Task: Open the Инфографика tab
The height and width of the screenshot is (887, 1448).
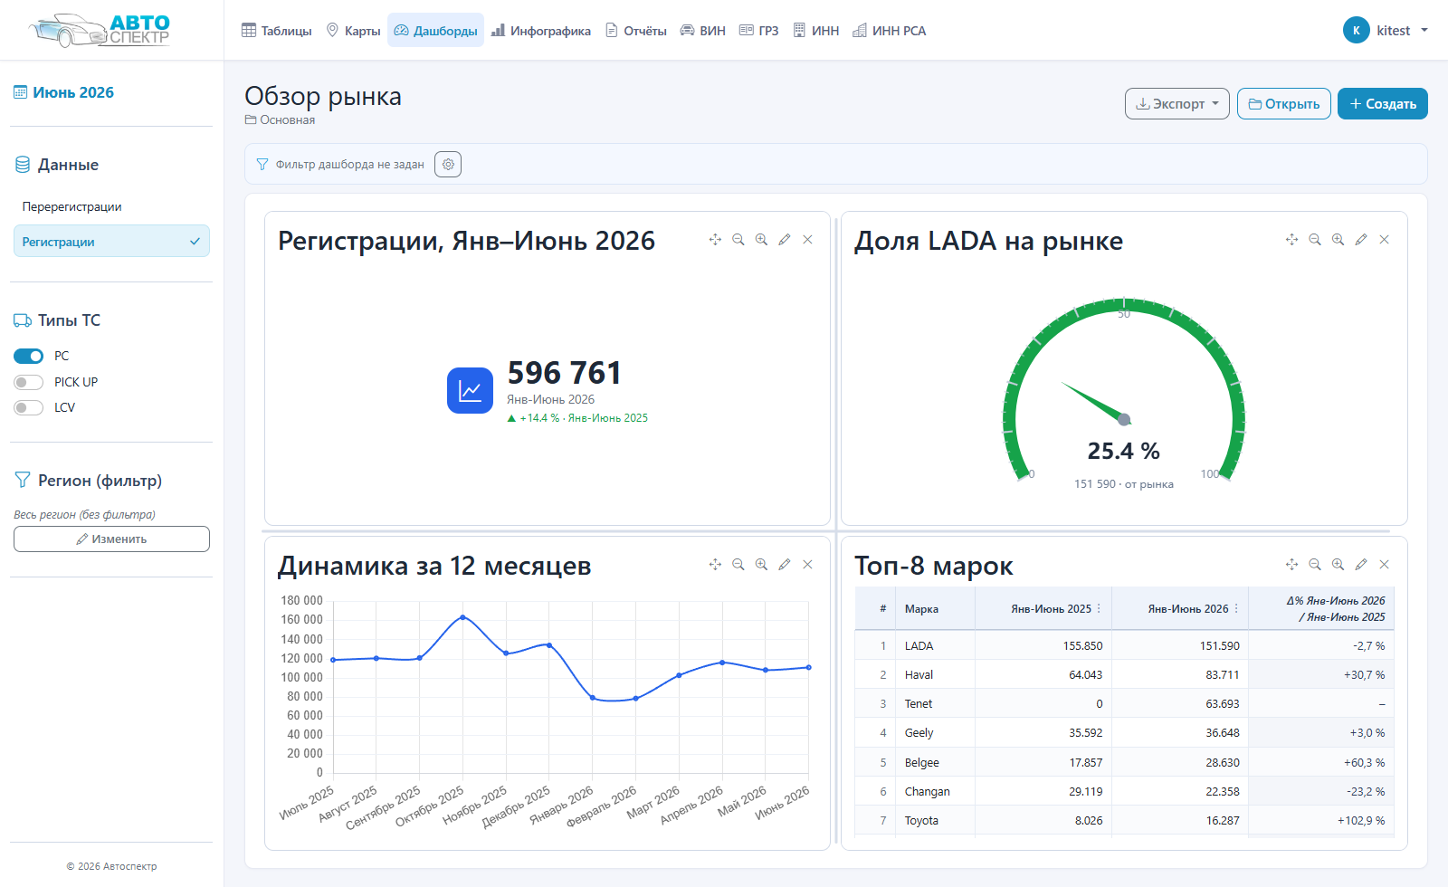Action: tap(541, 31)
